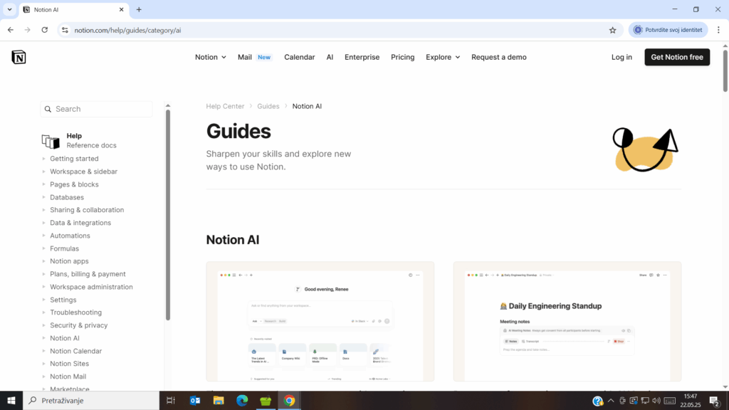
Task: Open a new browser tab
Action: point(139,9)
